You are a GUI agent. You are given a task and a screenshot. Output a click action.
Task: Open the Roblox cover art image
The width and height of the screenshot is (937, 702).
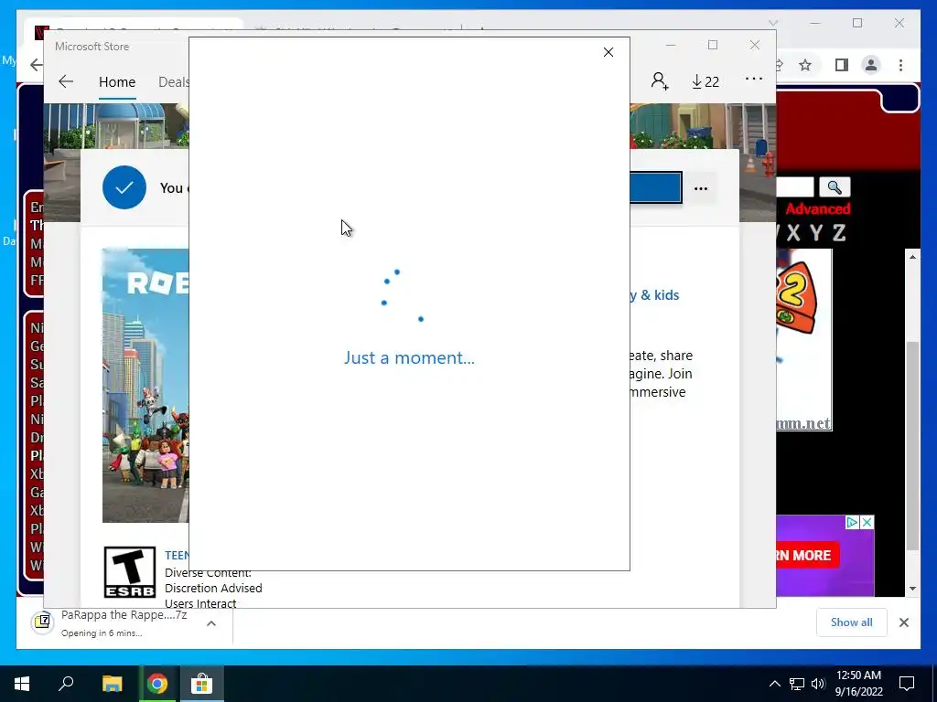click(145, 386)
